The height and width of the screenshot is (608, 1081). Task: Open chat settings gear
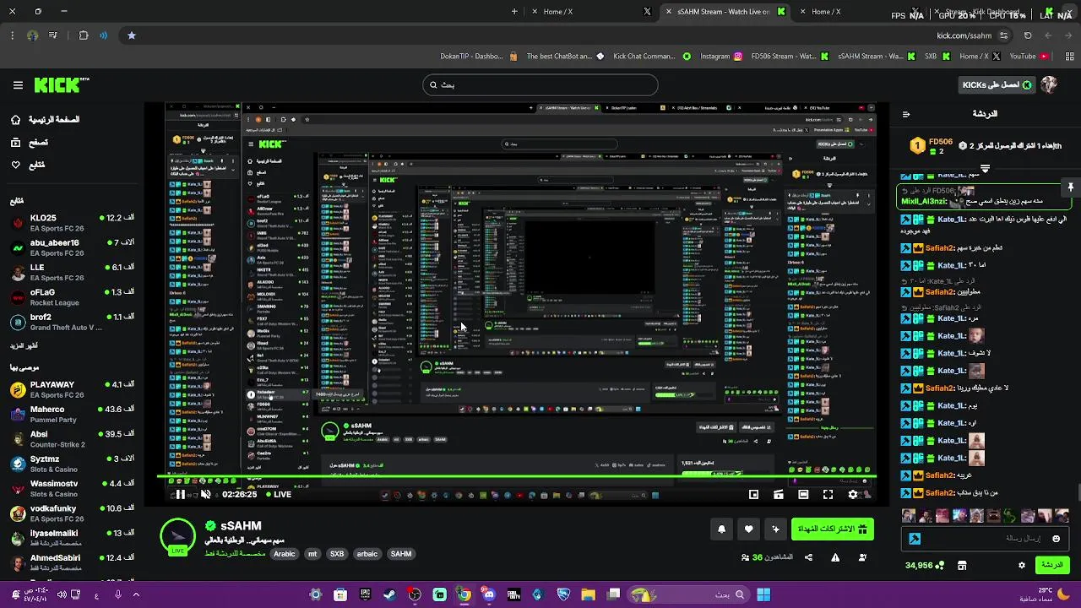[1022, 565]
